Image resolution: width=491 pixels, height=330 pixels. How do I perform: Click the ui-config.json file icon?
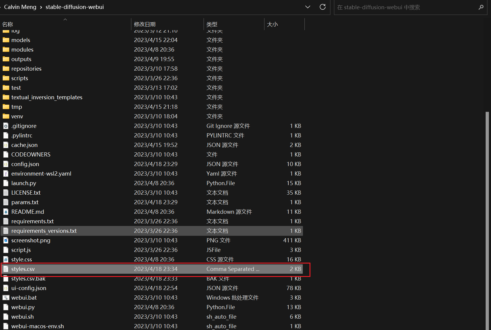click(6, 288)
